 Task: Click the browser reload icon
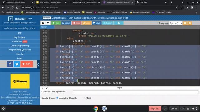tap(12, 7)
